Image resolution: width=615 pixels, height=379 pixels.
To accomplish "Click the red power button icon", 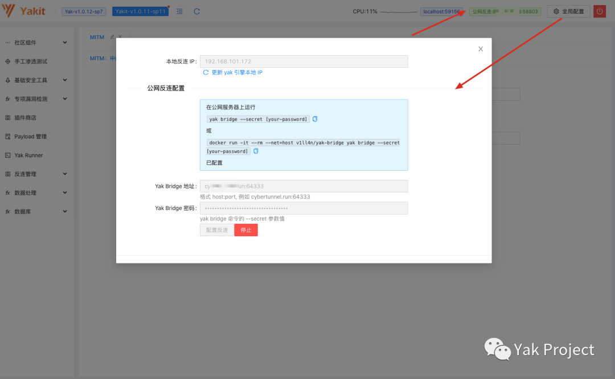I will pos(600,11).
